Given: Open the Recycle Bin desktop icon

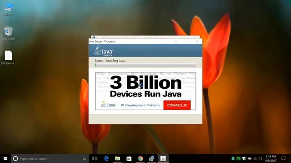Looking at the screenshot, I should point(8,33).
